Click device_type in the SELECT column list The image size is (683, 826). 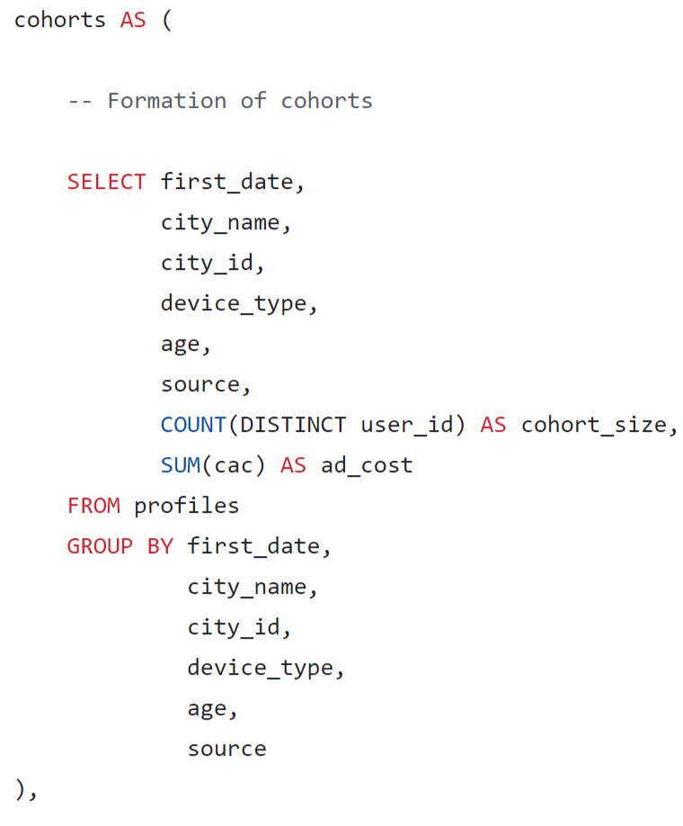click(233, 303)
